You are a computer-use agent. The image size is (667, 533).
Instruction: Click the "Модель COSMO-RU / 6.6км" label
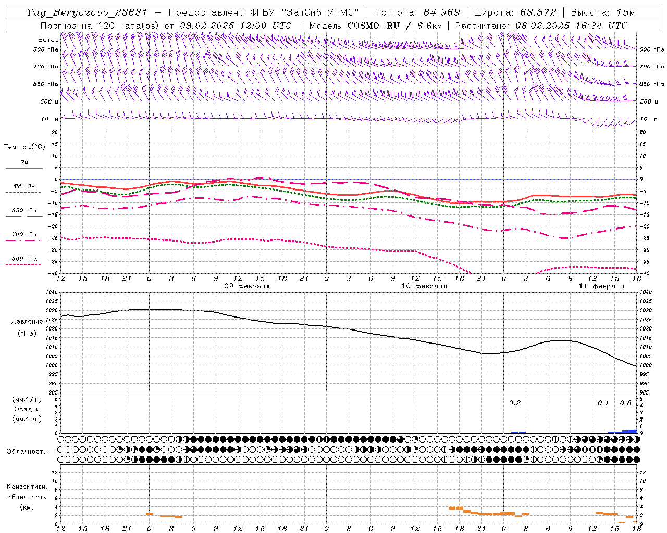point(376,26)
